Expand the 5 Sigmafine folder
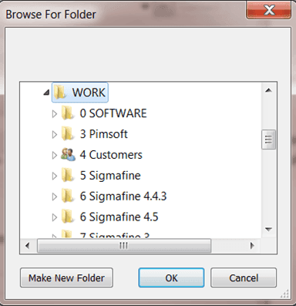 tap(54, 176)
